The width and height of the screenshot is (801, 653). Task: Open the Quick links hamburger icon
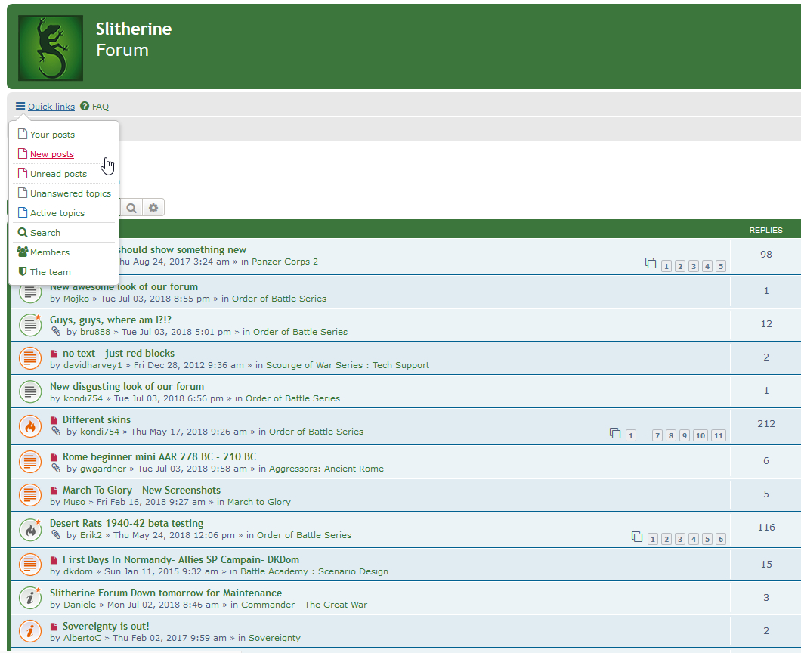coord(20,106)
